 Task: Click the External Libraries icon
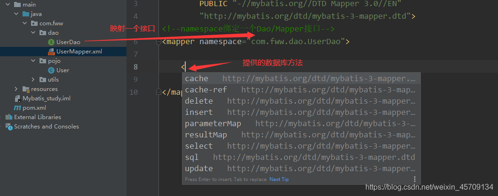click(9, 117)
